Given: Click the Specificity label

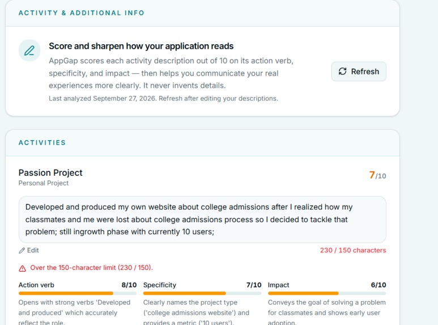Looking at the screenshot, I should tap(160, 285).
